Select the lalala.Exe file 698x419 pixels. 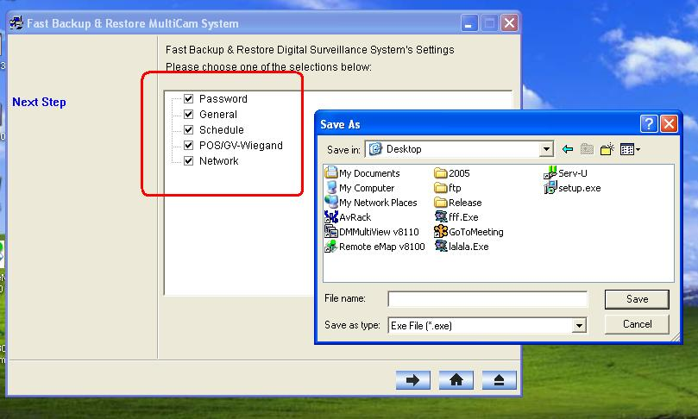tap(462, 246)
